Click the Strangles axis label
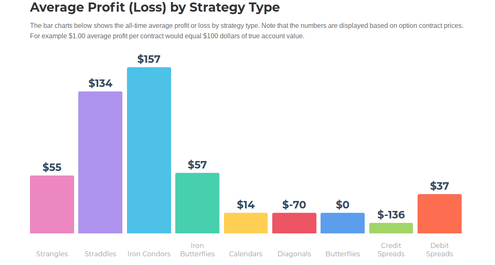This screenshot has height=265, width=495. point(52,254)
